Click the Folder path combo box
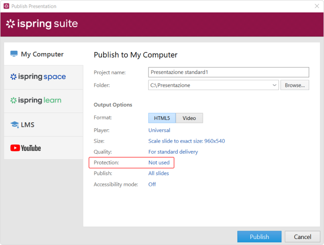324x245 pixels. coord(213,85)
